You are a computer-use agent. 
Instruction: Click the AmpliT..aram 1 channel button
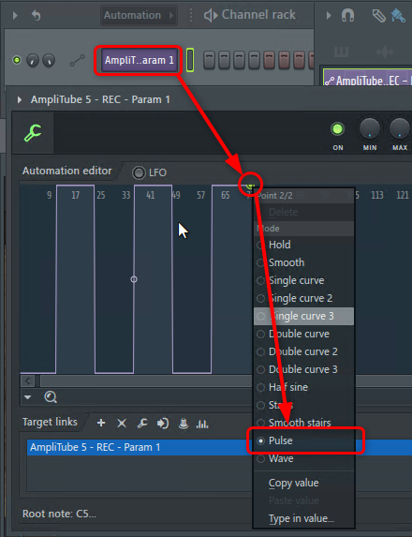click(x=140, y=60)
